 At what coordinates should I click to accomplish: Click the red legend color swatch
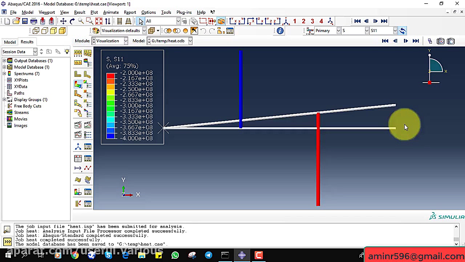[110, 76]
